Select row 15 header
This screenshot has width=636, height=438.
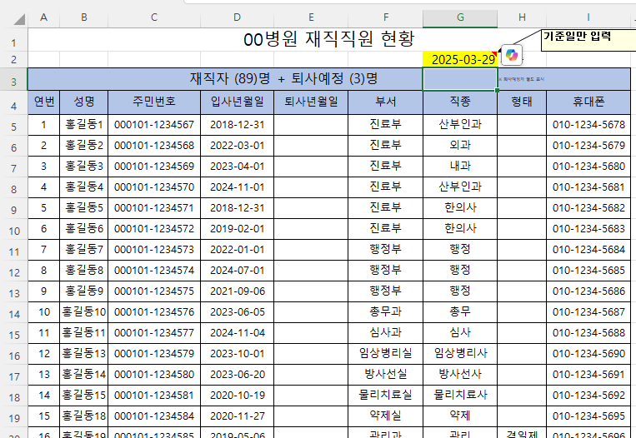coord(14,335)
